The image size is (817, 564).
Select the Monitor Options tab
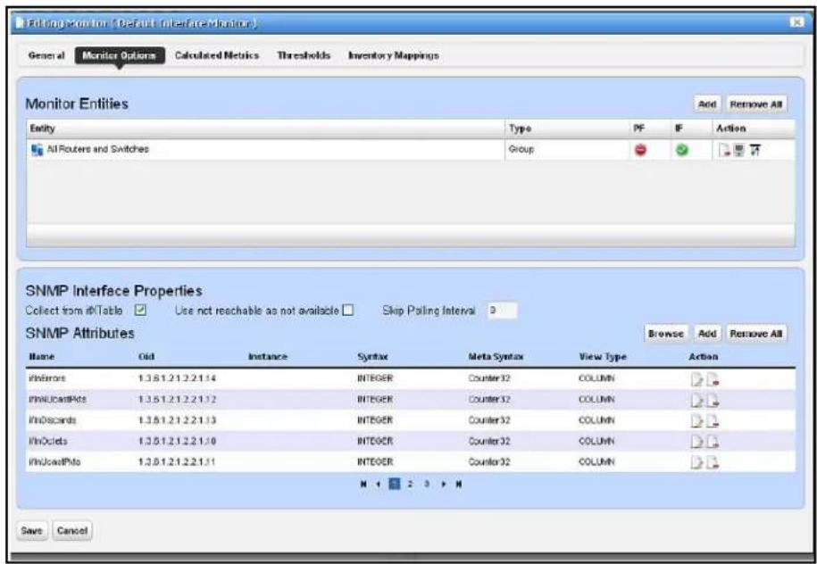tap(120, 55)
